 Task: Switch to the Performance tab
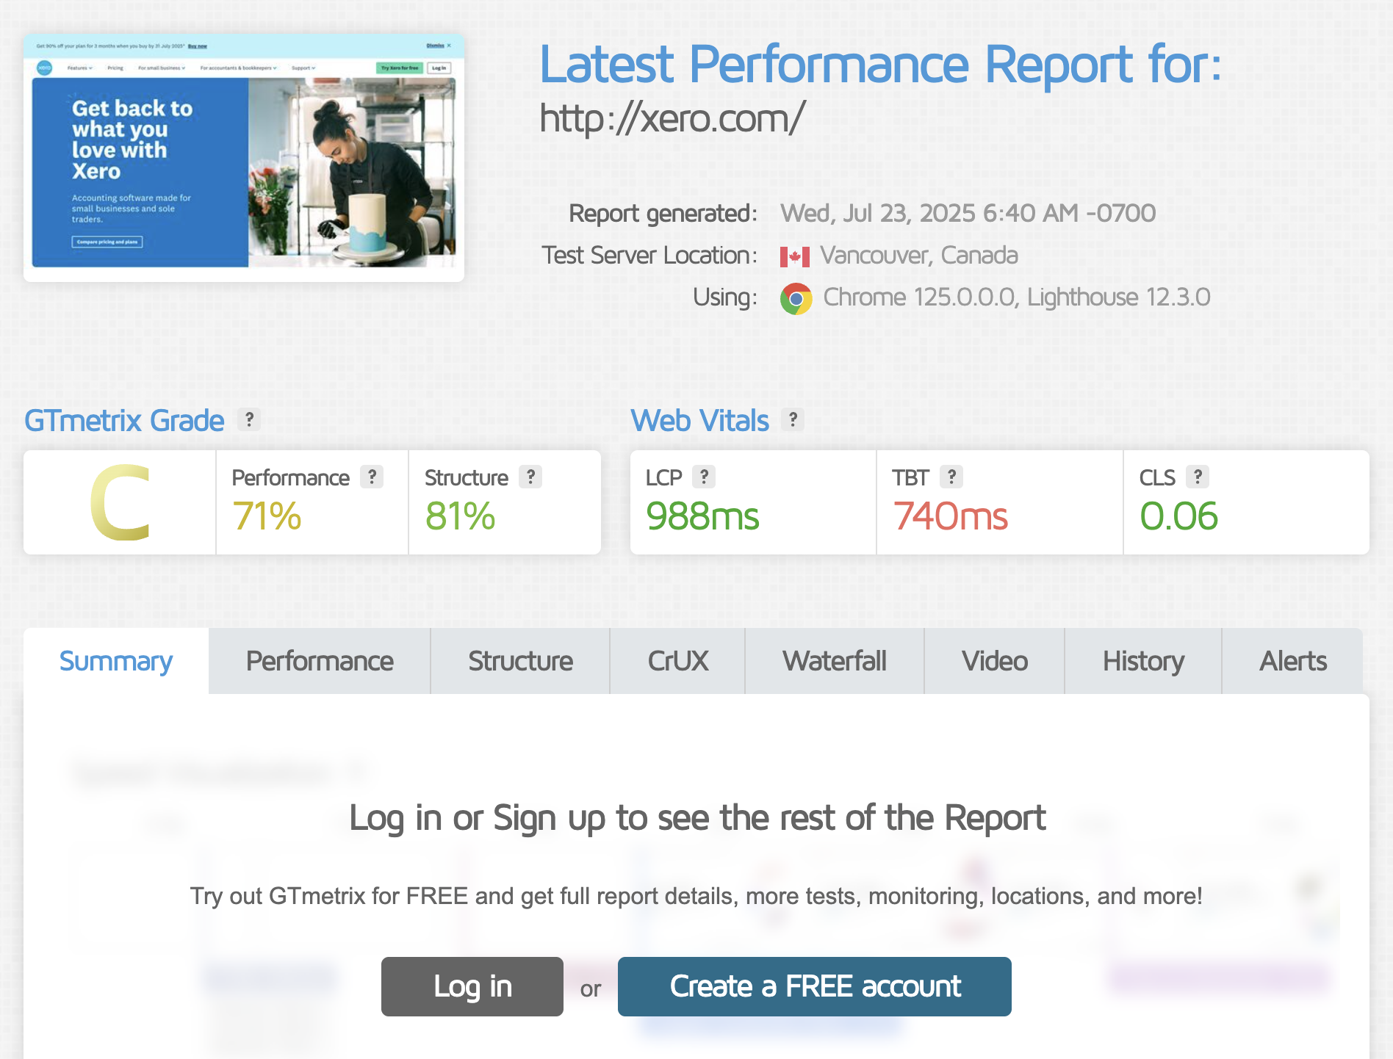tap(320, 661)
